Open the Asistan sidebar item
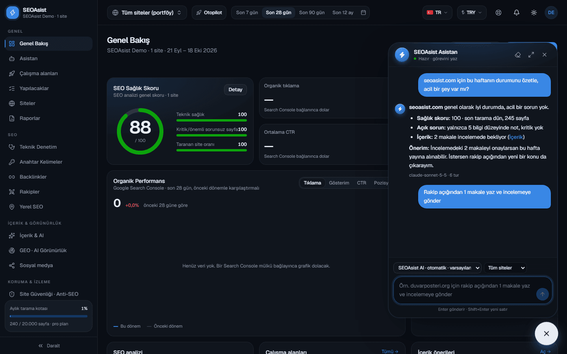Screen dimensions: 567x354 48,59
